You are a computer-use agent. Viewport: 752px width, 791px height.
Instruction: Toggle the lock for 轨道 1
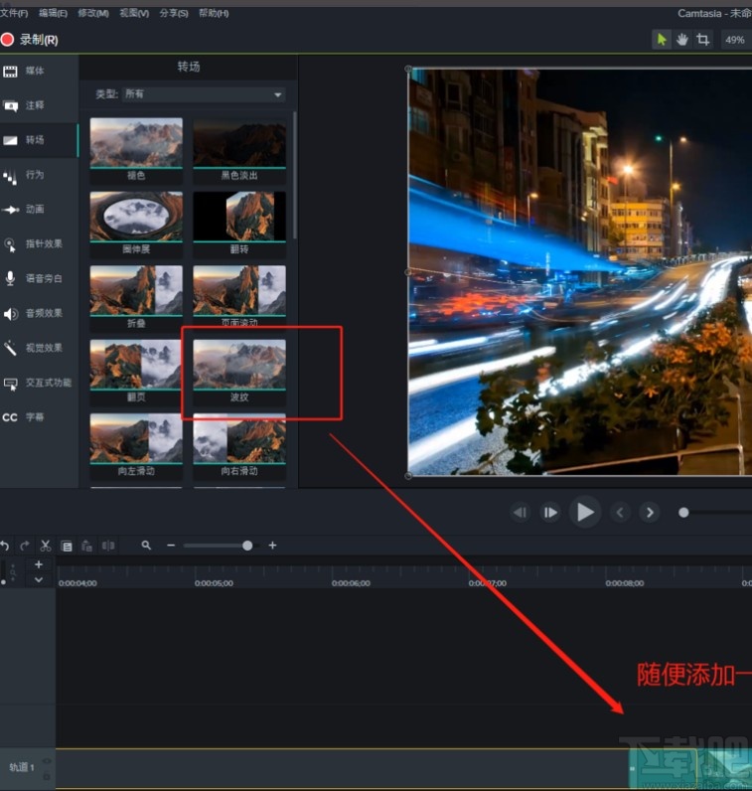pos(47,776)
